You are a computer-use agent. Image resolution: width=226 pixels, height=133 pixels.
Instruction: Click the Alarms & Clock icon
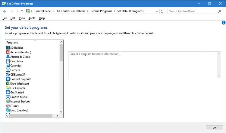pyautogui.click(x=8, y=57)
